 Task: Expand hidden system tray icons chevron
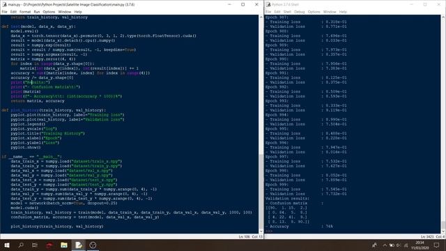click(x=385, y=245)
